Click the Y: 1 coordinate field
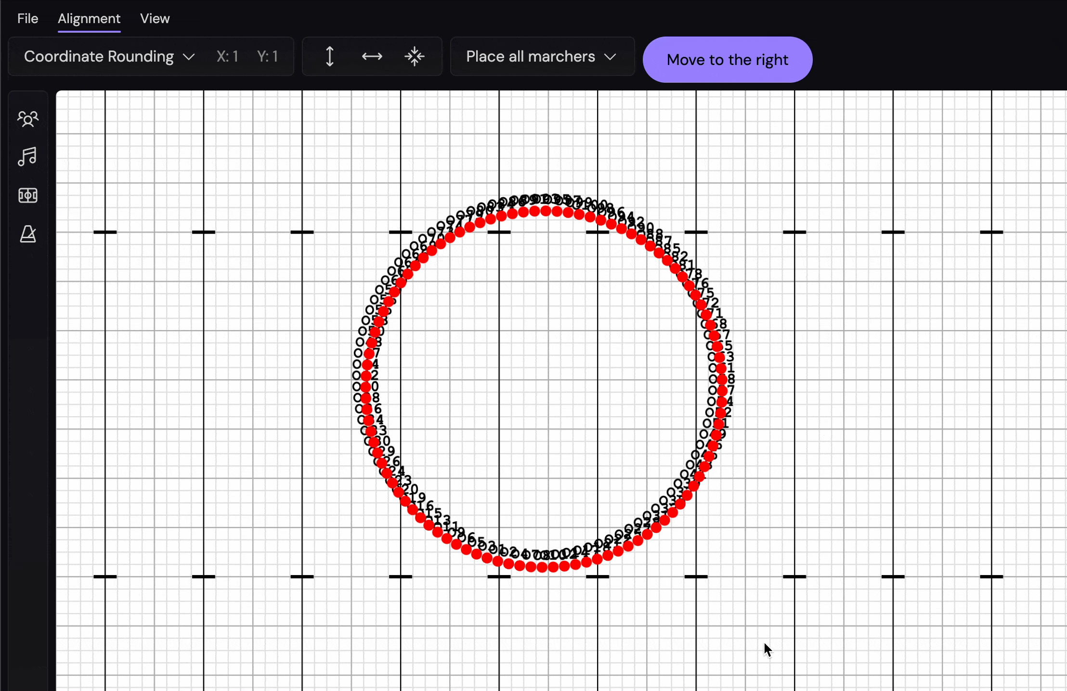The image size is (1067, 691). 268,56
